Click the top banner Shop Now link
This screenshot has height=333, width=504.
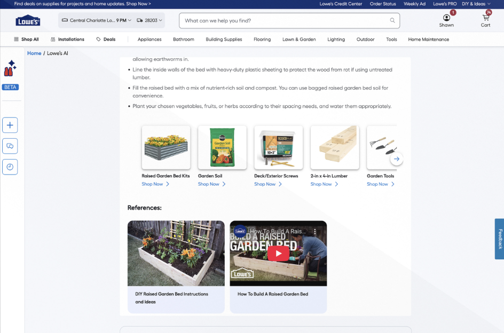click(138, 4)
